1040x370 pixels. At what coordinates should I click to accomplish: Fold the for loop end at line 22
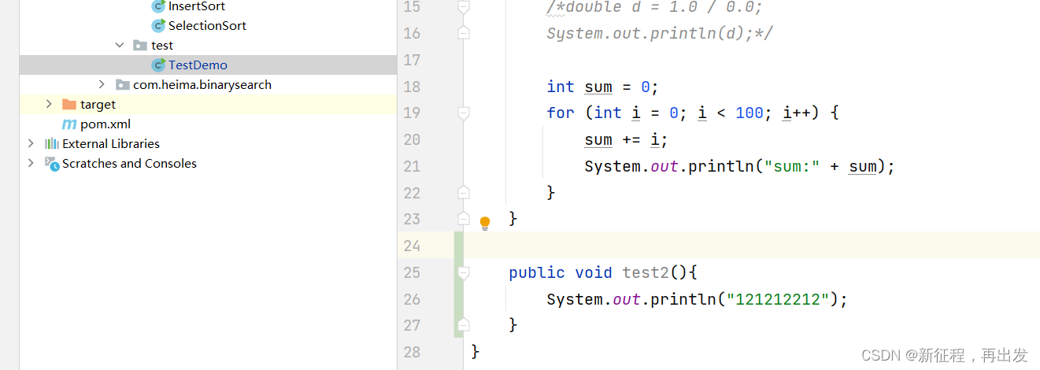click(464, 192)
